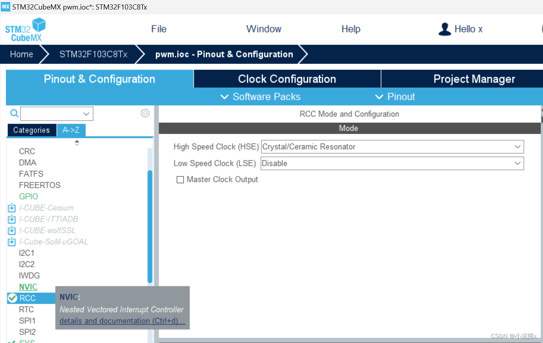Image resolution: width=543 pixels, height=343 pixels.
Task: Enable the Master Clock Output checkbox
Action: [x=180, y=180]
